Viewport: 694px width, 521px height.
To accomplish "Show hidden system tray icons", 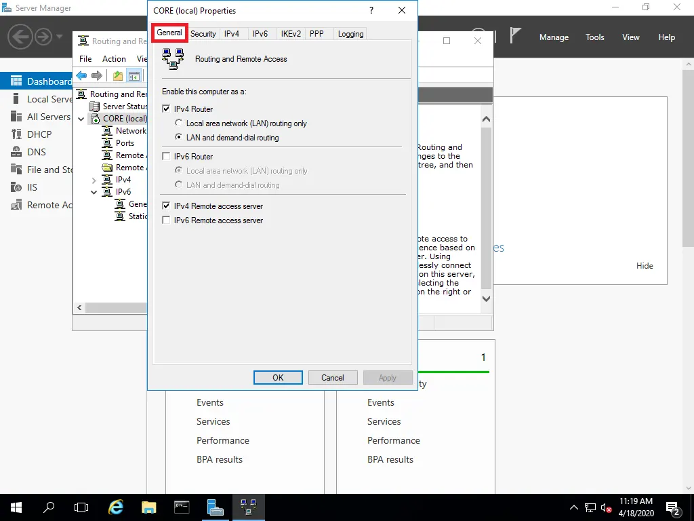I will tap(573, 507).
